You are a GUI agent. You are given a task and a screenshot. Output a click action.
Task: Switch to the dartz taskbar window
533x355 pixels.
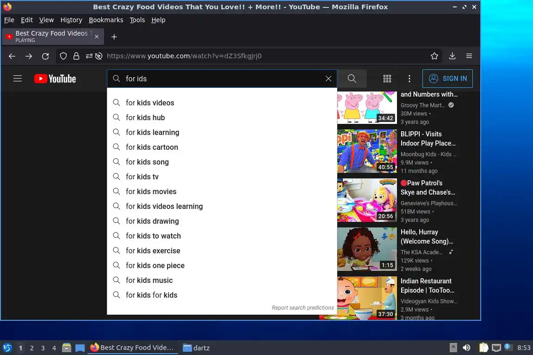tap(197, 348)
